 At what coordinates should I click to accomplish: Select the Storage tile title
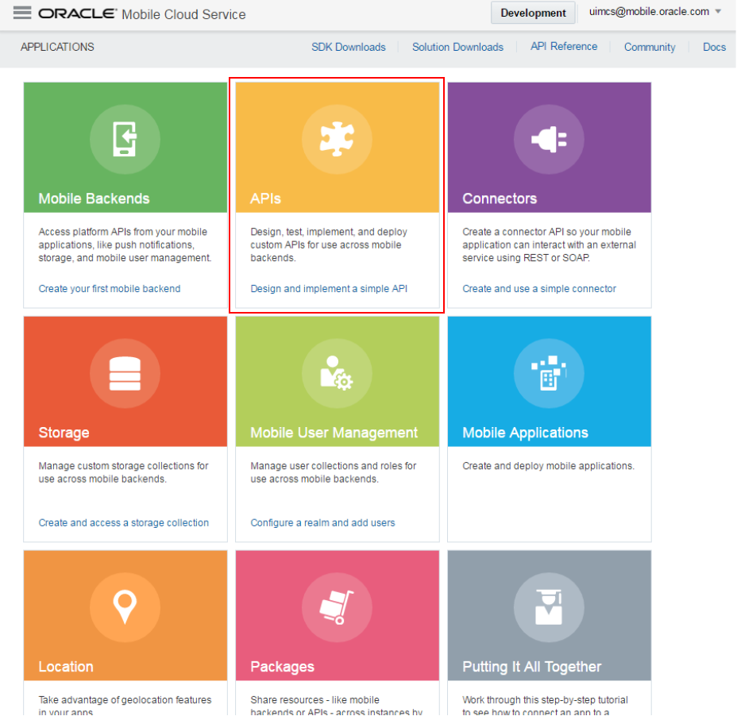64,433
